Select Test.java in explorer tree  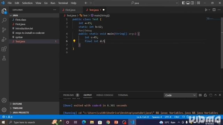(34, 42)
